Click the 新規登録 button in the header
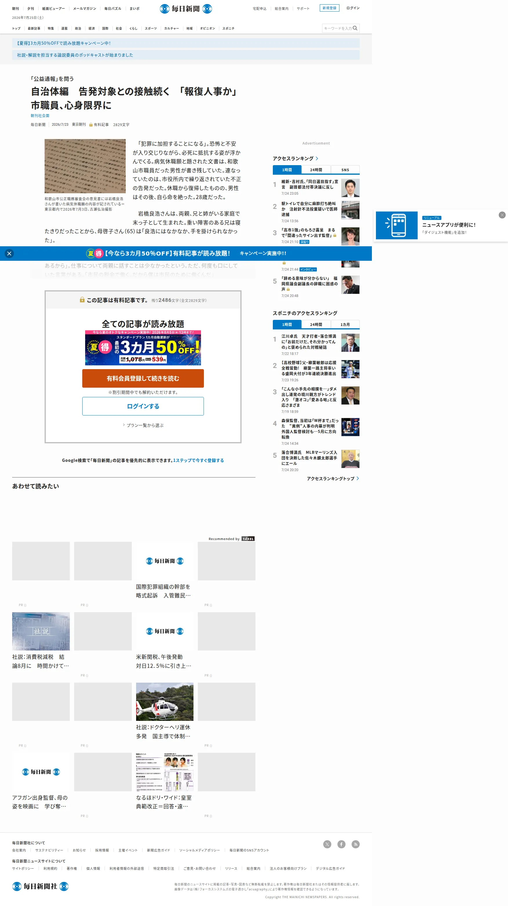Screen dimensions: 508x906 [329, 8]
